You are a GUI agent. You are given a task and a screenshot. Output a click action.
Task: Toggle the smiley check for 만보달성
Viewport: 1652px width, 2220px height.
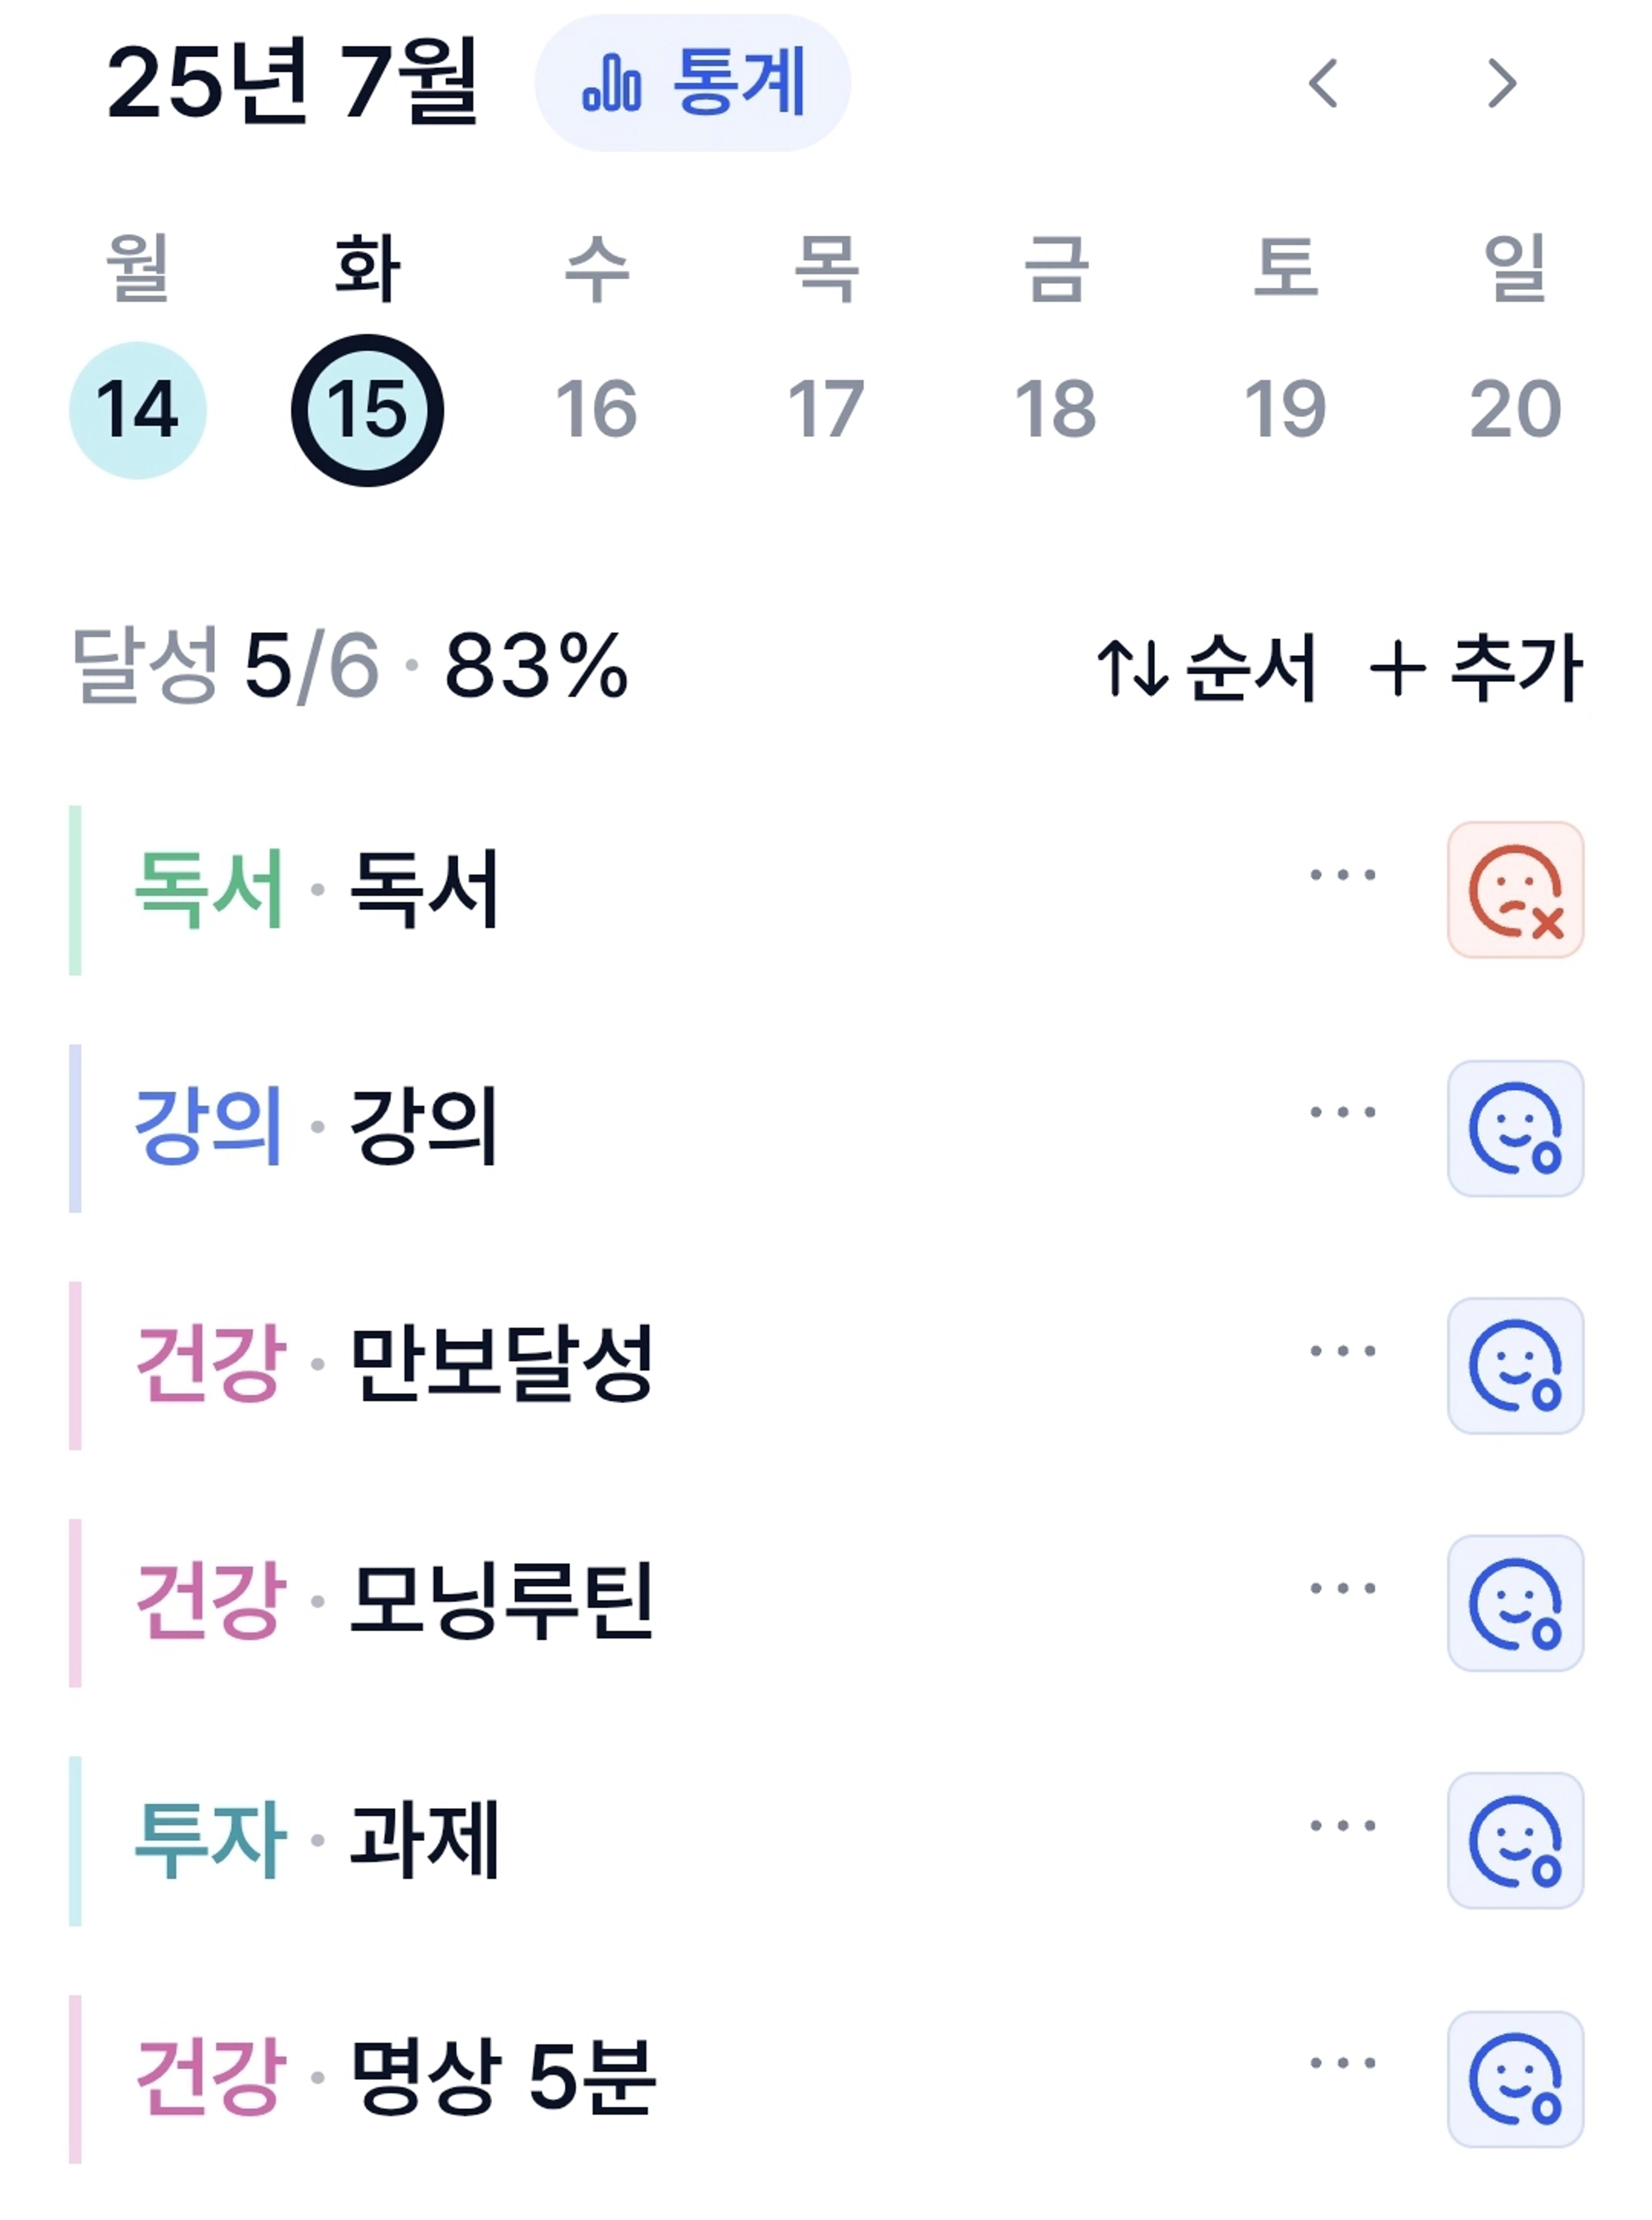(x=1515, y=1366)
